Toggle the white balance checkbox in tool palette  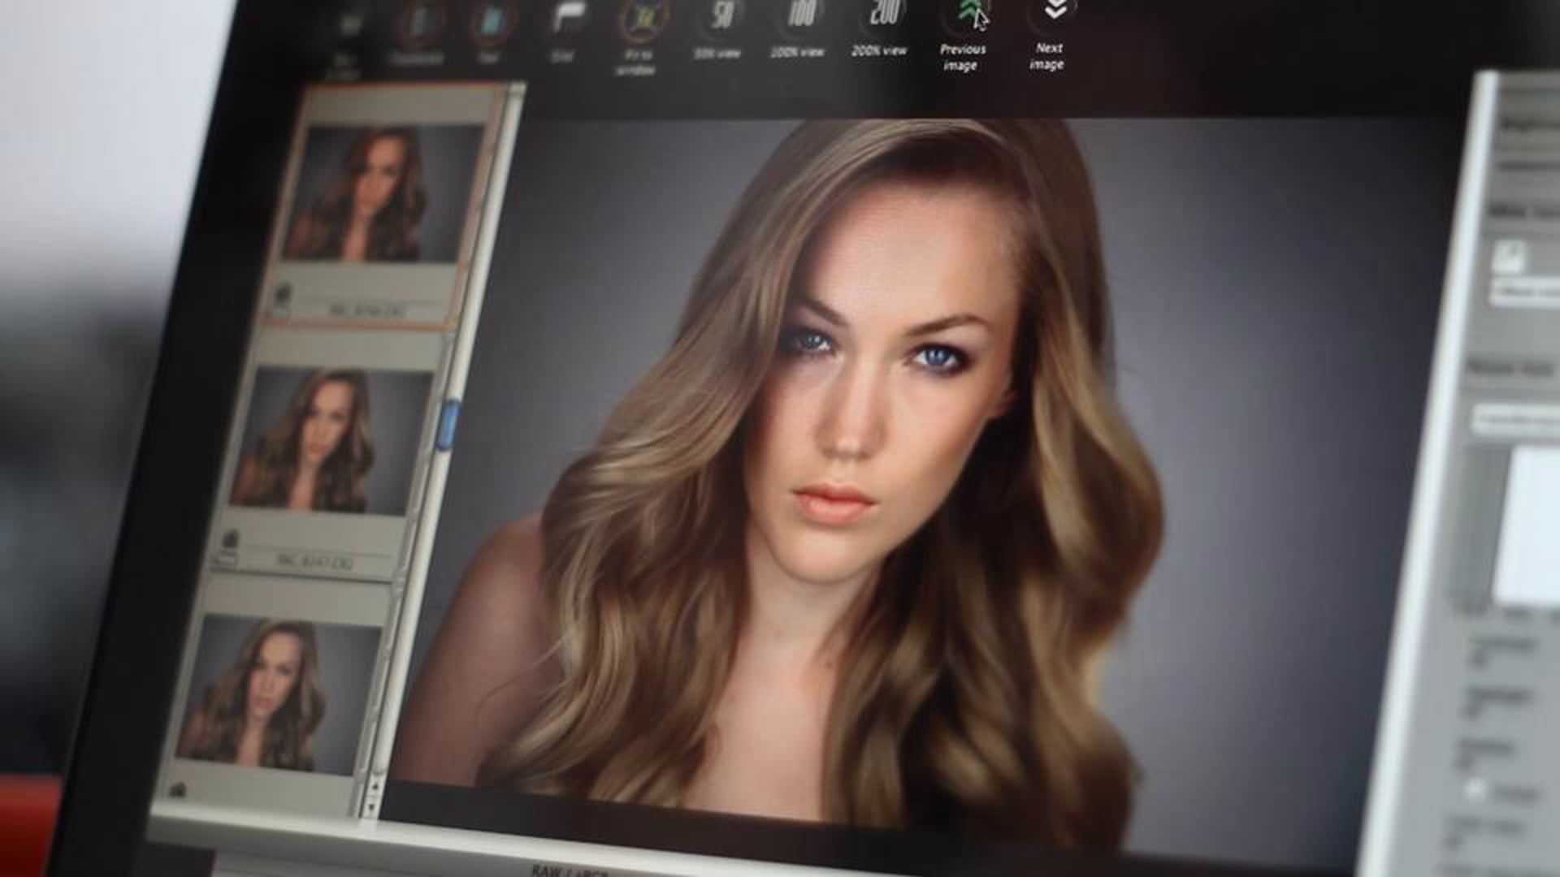(x=1510, y=258)
